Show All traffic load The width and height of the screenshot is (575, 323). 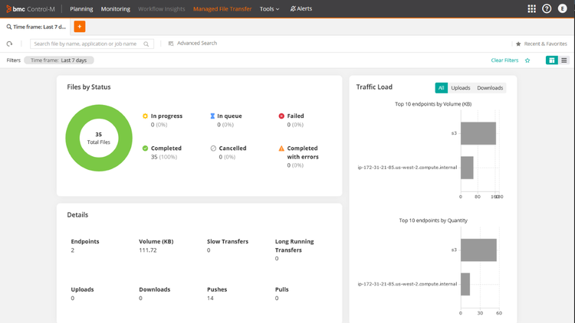441,88
